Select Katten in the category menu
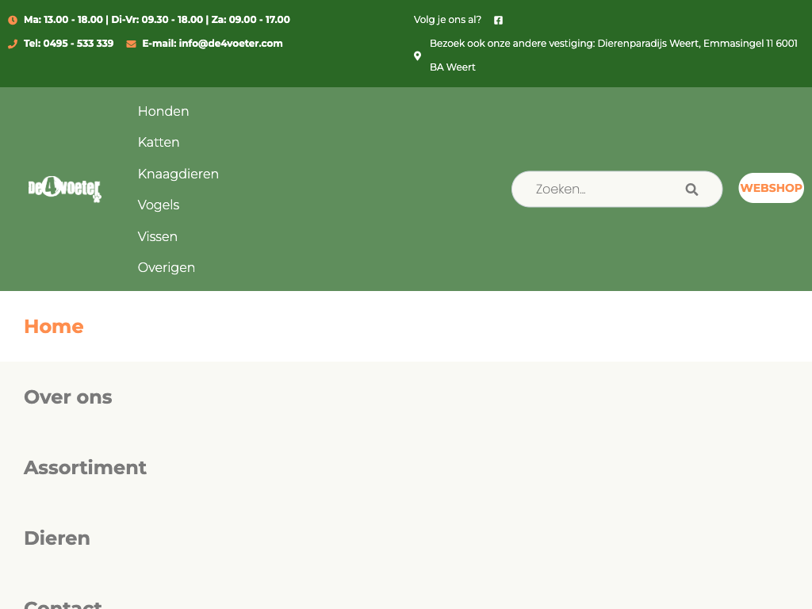812x609 pixels. pos(159,143)
